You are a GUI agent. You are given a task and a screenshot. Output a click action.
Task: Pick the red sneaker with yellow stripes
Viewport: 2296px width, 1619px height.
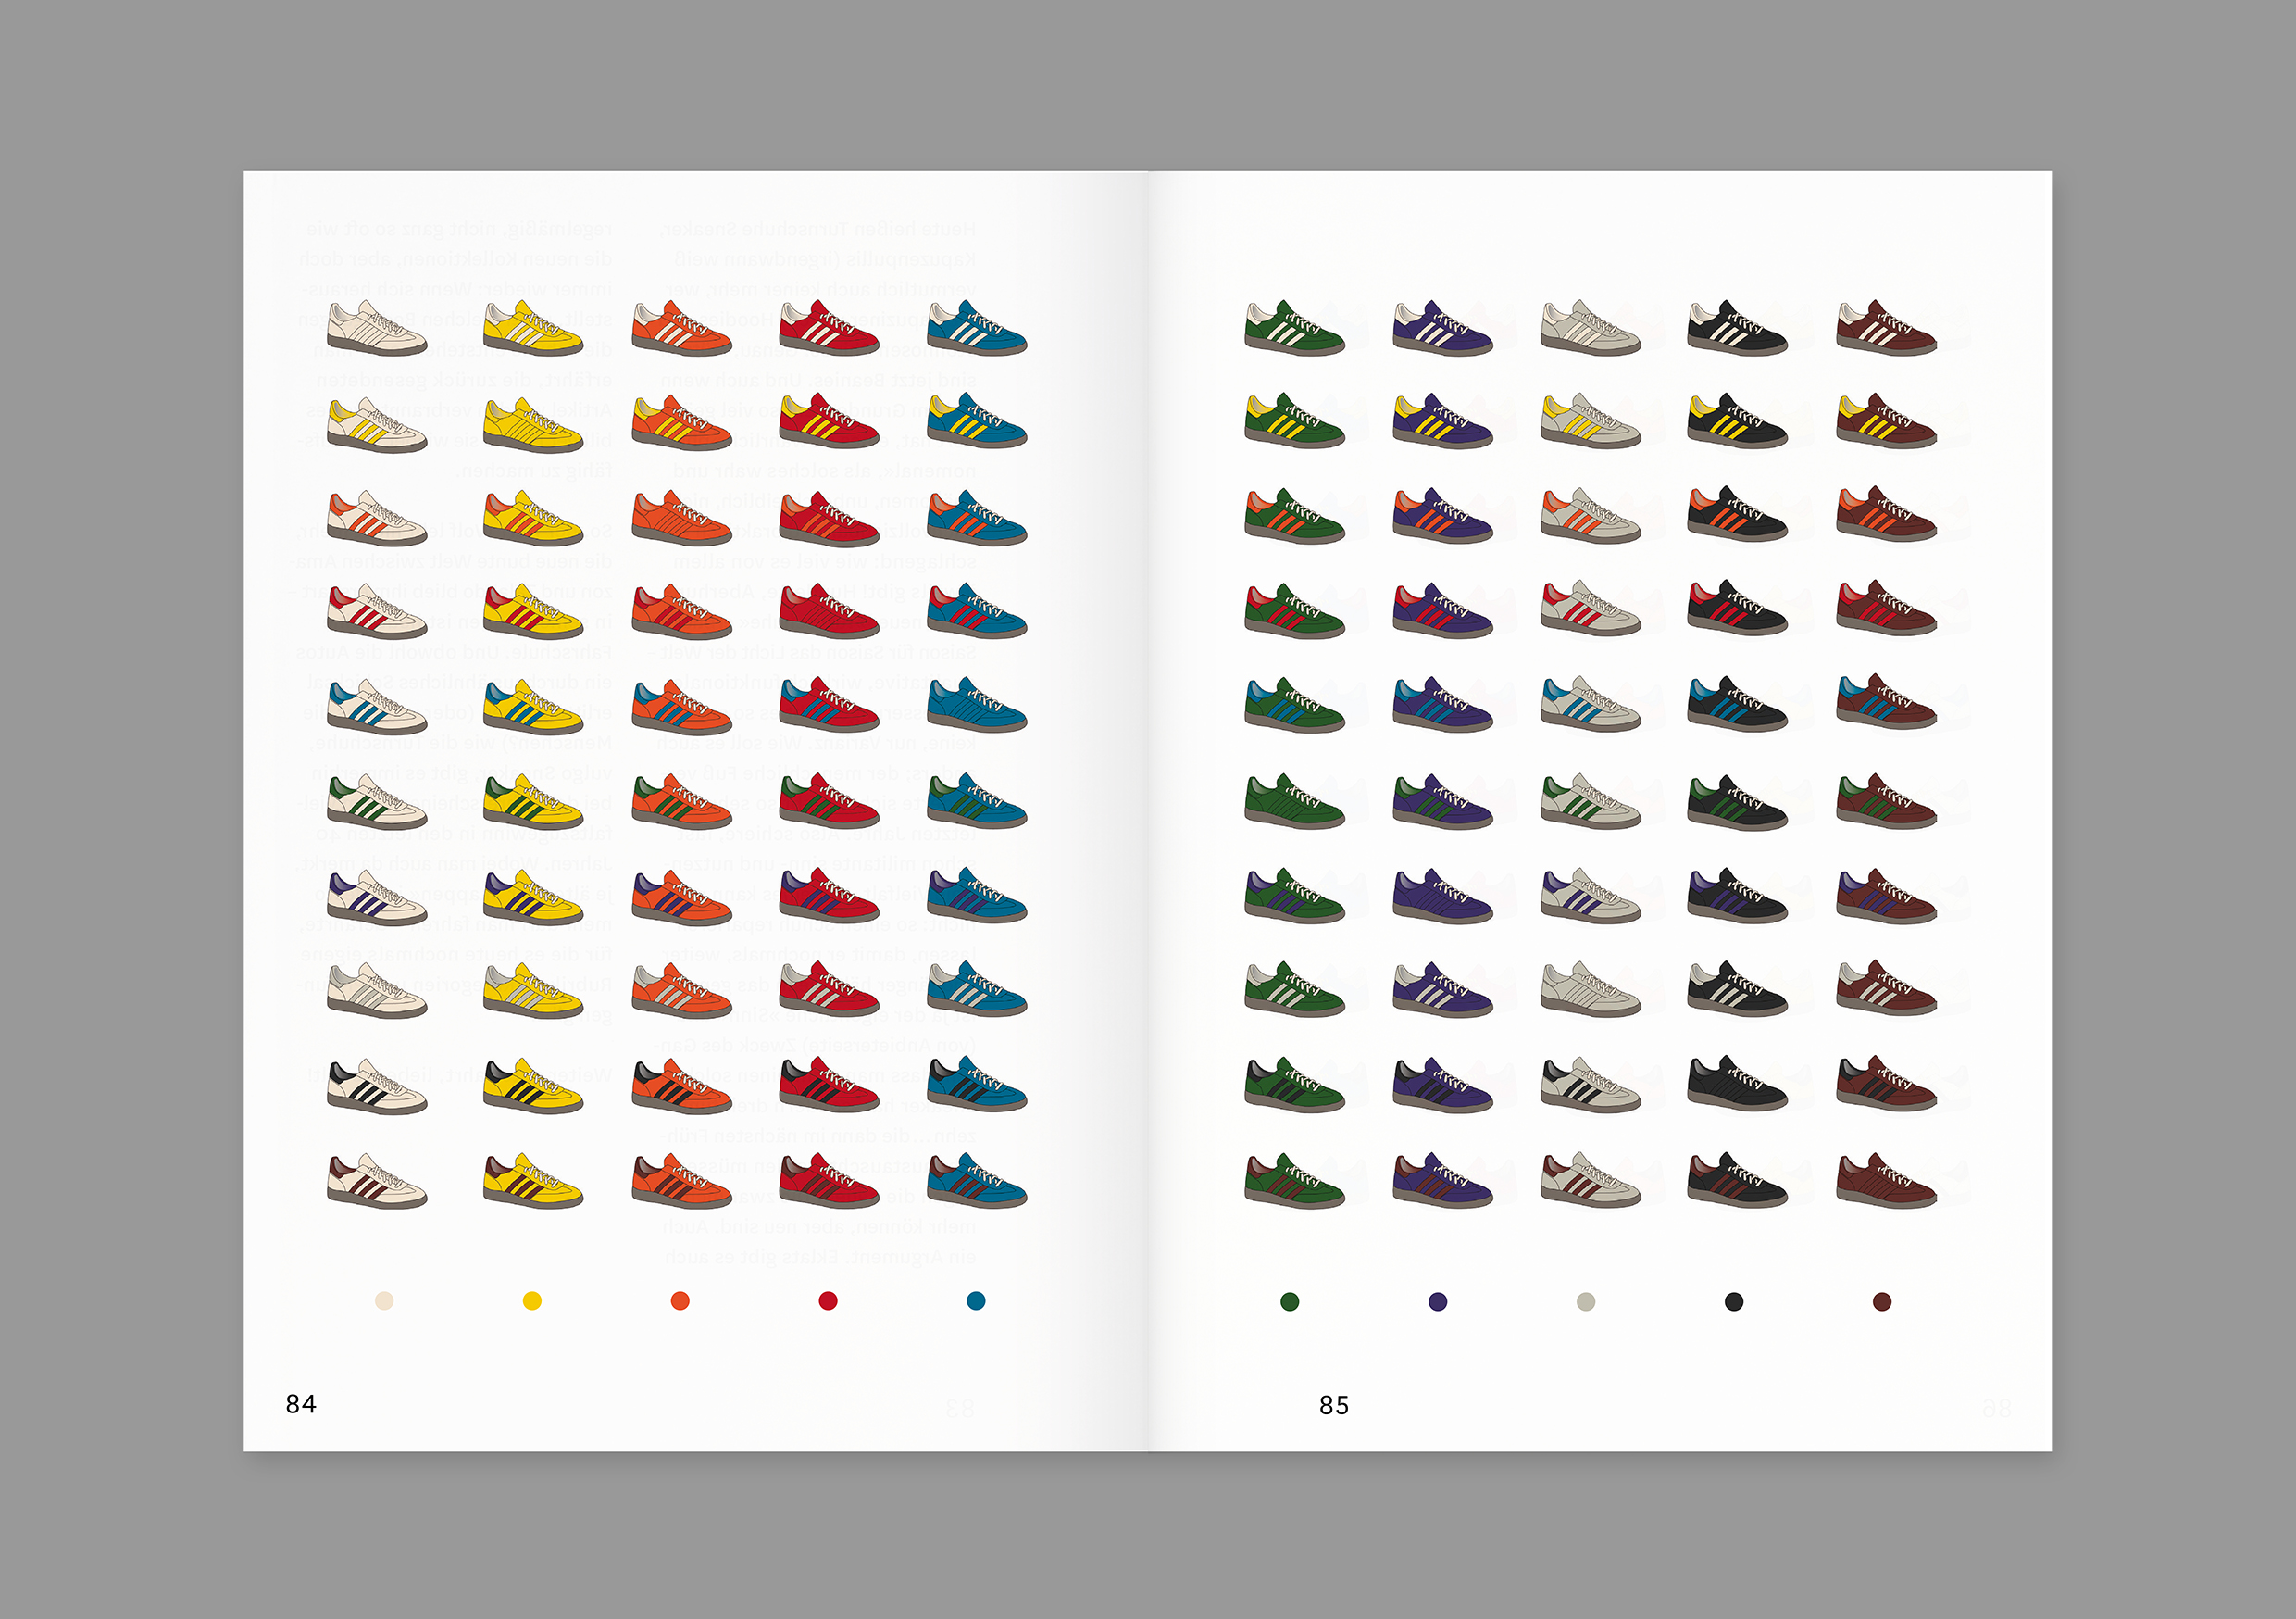tap(829, 421)
